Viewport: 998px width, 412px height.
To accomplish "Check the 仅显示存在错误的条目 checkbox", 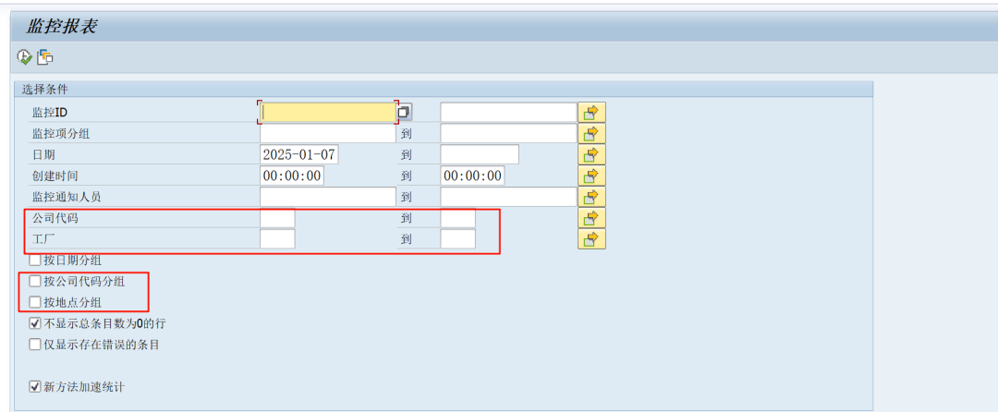I will pyautogui.click(x=35, y=345).
